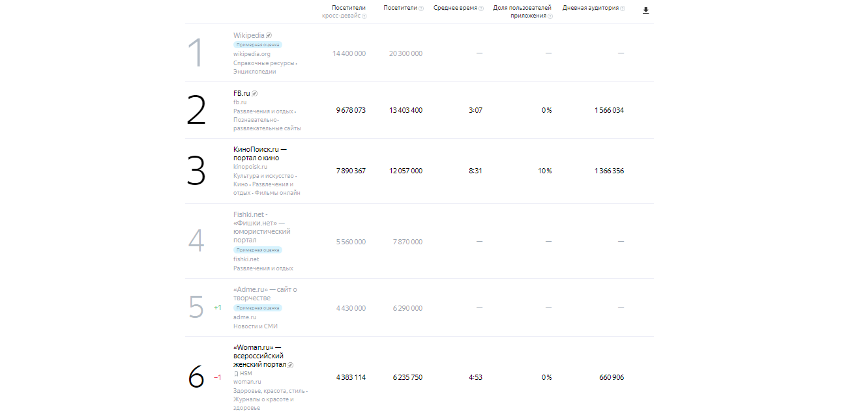Click FB.ru average time 3:07
This screenshot has height=415, width=854.
coord(476,110)
